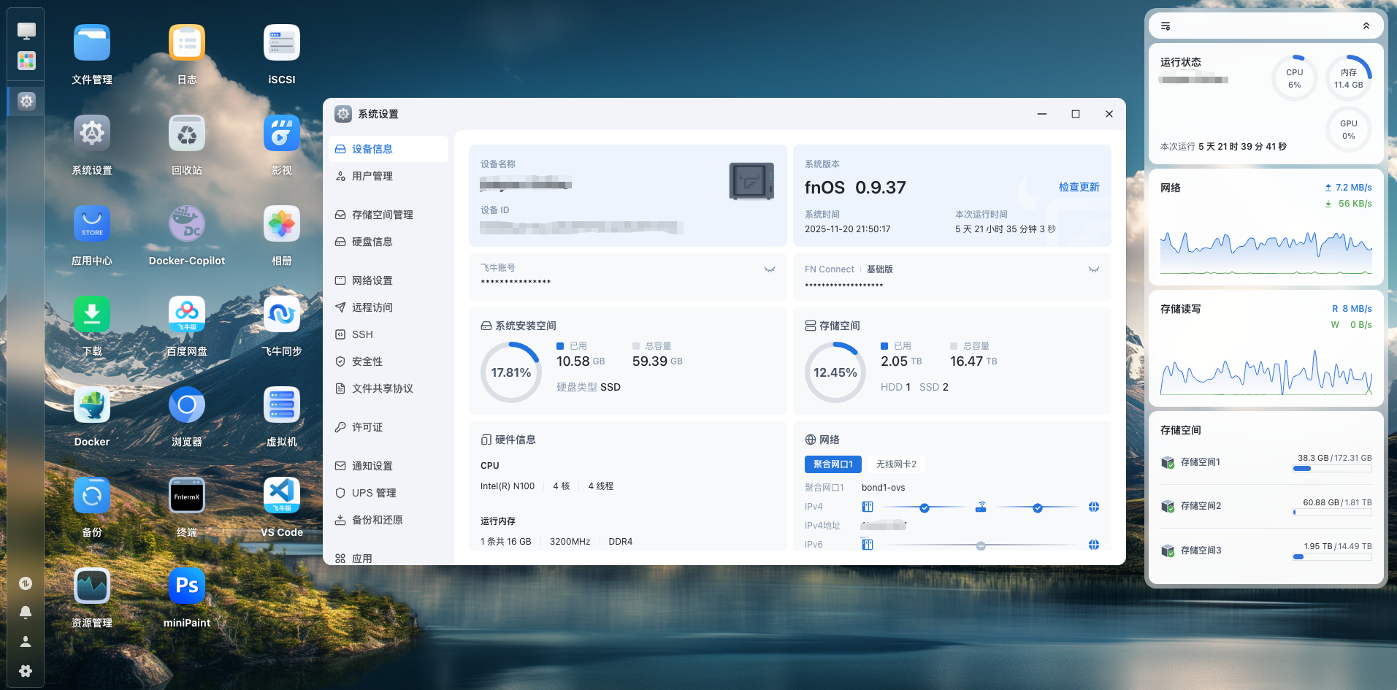Open the miniPaint app

click(x=187, y=586)
